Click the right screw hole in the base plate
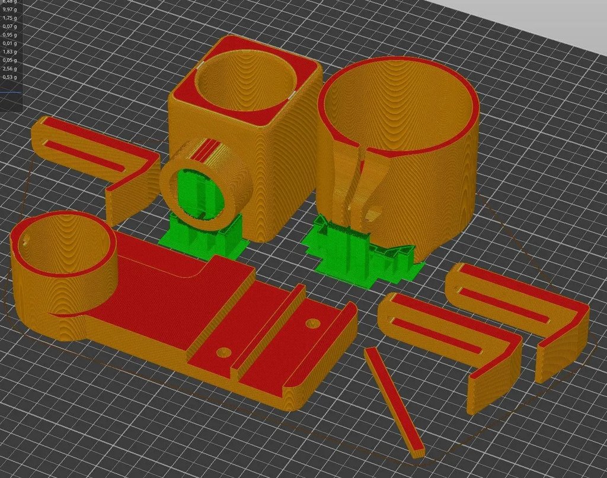 tap(313, 325)
